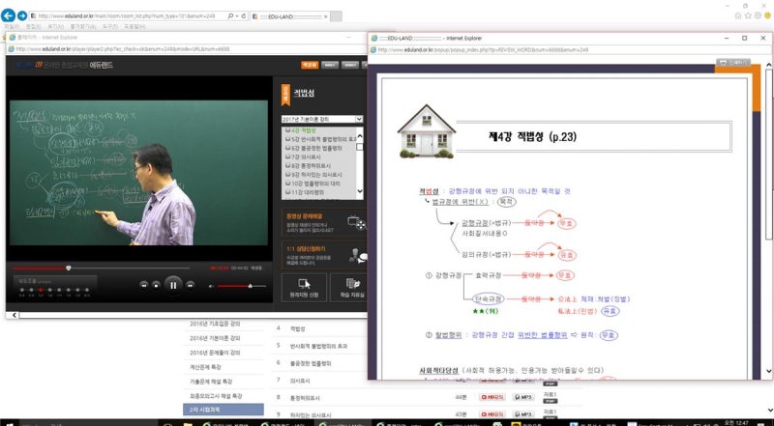Open the 도움말(H) menu

pos(134,26)
